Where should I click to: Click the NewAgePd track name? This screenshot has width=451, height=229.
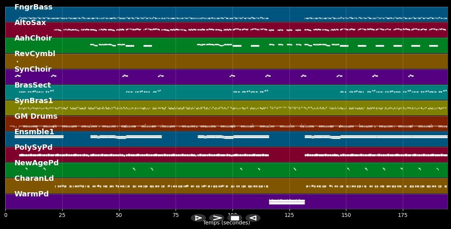[36, 163]
